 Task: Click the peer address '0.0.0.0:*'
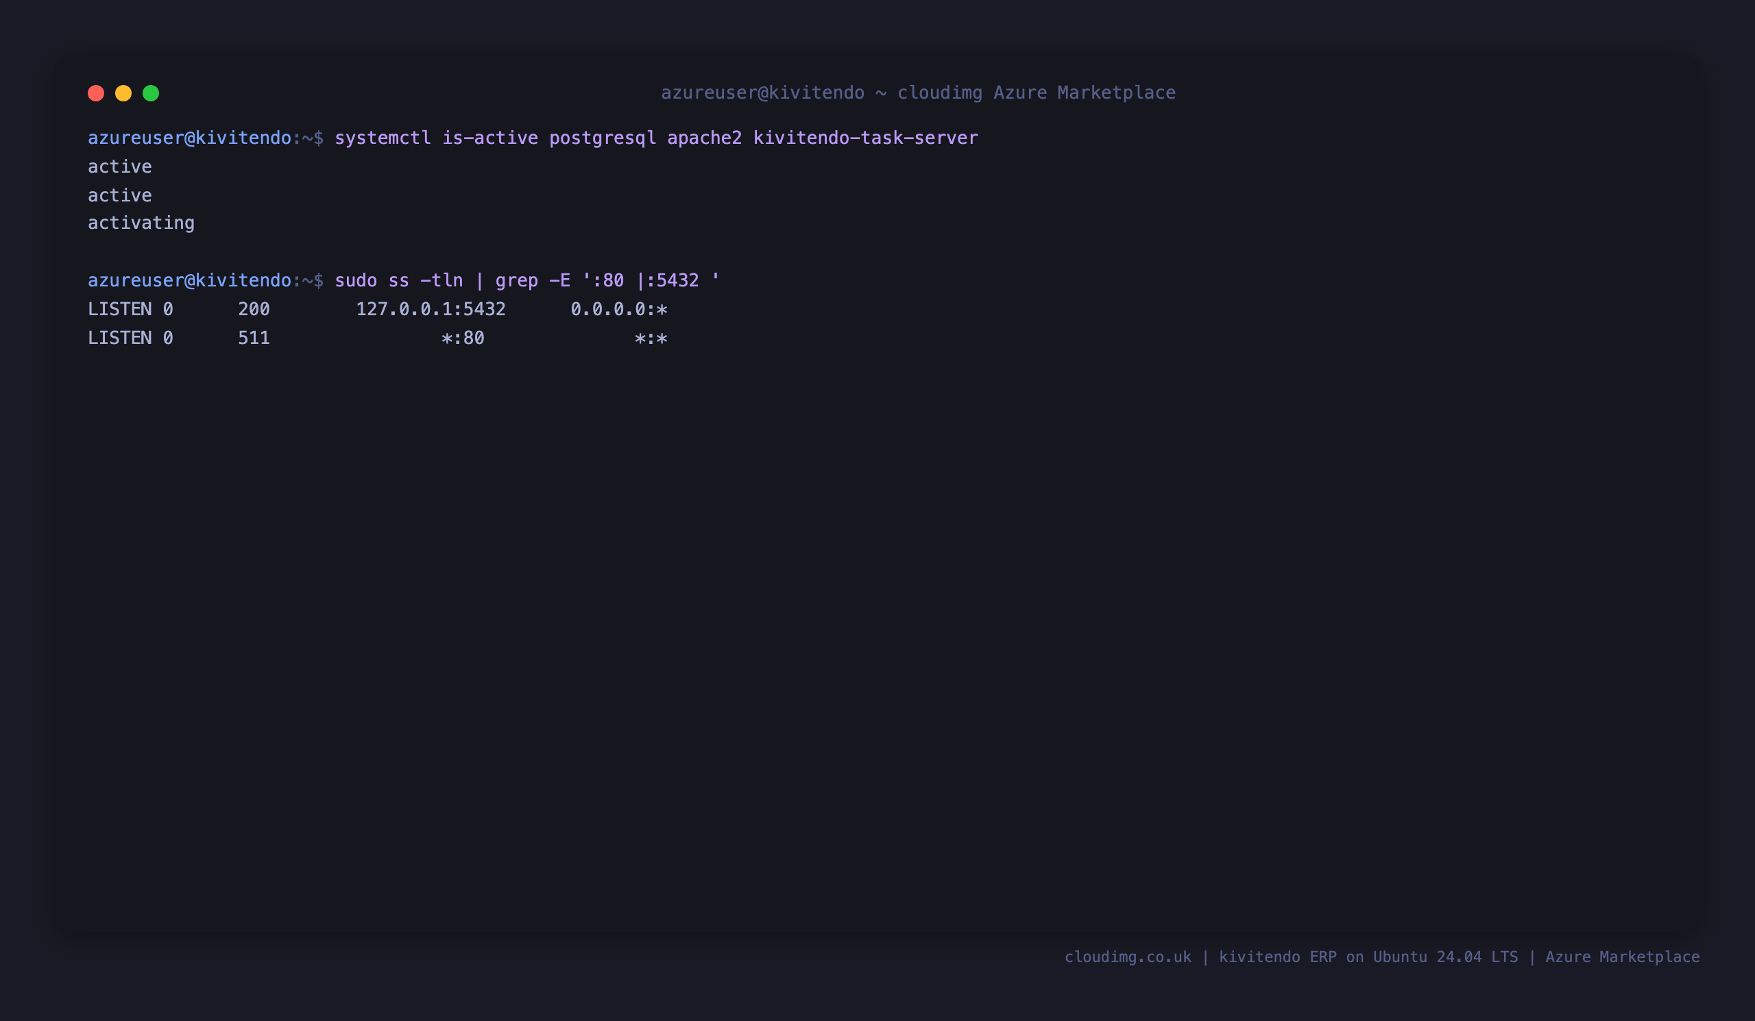[619, 309]
